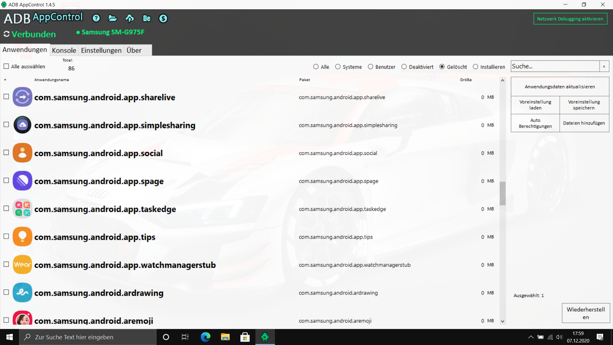Check the box for com.samsung.android.app.social
613x345 pixels.
(x=6, y=152)
